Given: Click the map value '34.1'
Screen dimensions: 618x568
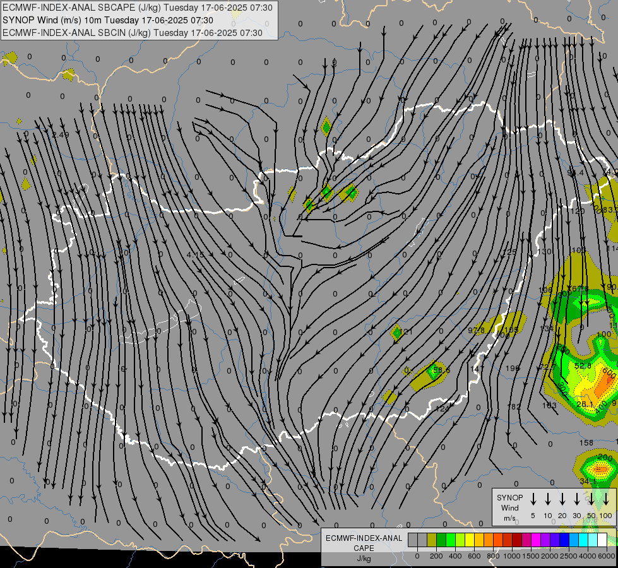Looking at the screenshot, I should coord(588,482).
